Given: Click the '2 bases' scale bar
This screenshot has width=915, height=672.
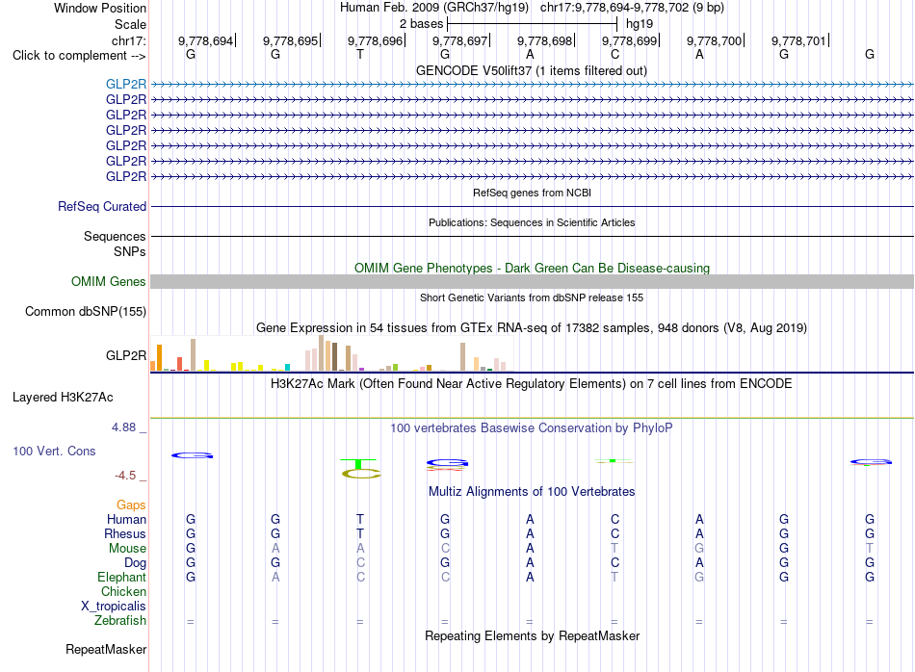Looking at the screenshot, I should [x=533, y=24].
